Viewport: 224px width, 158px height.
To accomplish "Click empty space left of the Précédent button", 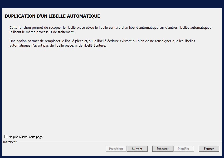I will (x=53, y=149).
